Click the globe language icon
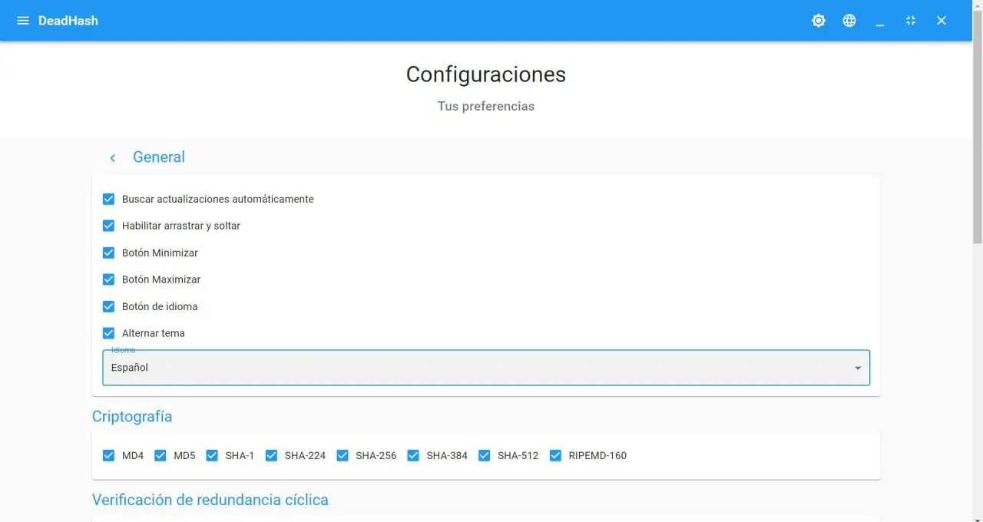Viewport: 983px width, 522px height. (x=849, y=21)
